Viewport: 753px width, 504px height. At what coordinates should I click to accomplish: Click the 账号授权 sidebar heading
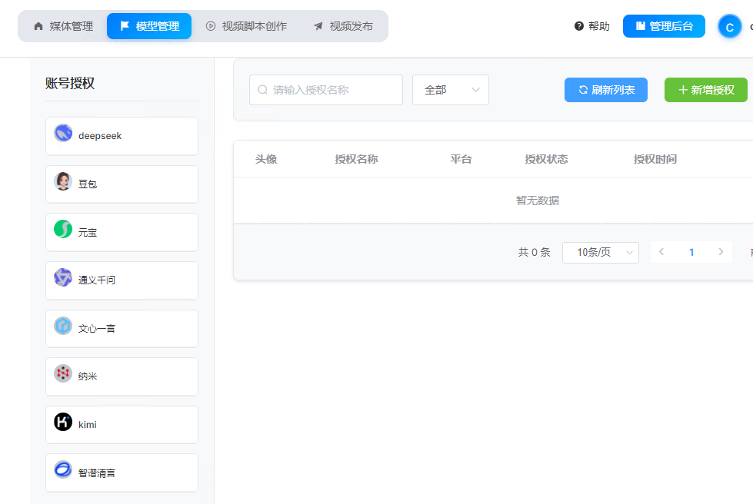[x=70, y=84]
